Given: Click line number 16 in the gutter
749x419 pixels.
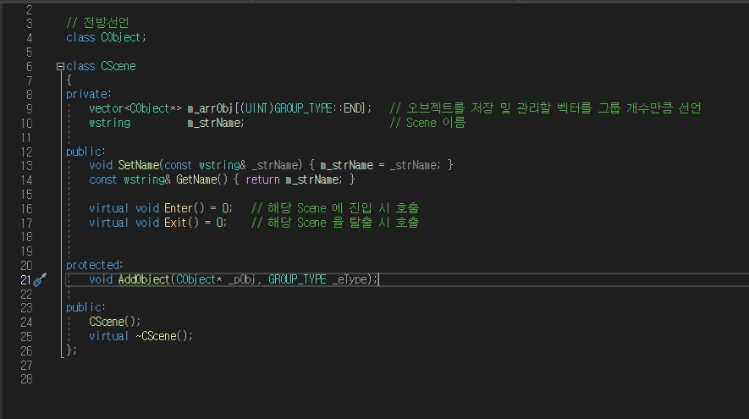Looking at the screenshot, I should coord(26,209).
